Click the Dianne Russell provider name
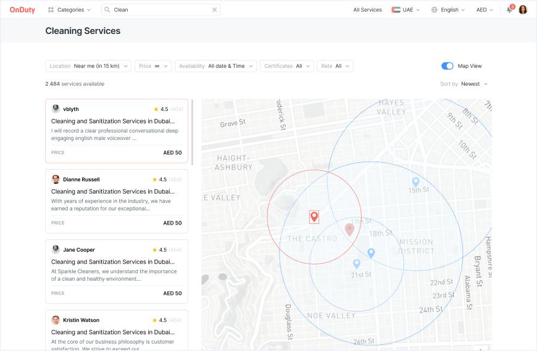 [x=81, y=180]
